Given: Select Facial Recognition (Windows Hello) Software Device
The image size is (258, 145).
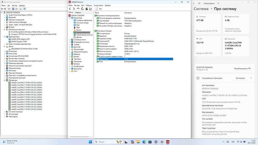Looking at the screenshot, I should pos(30,32).
